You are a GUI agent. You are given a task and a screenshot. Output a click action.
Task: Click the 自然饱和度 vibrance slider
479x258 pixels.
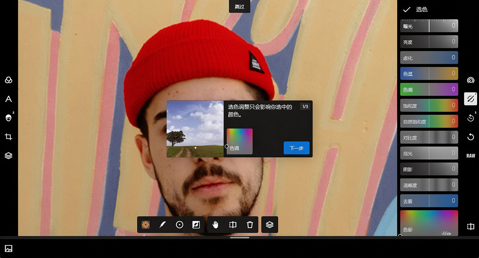[429, 122]
